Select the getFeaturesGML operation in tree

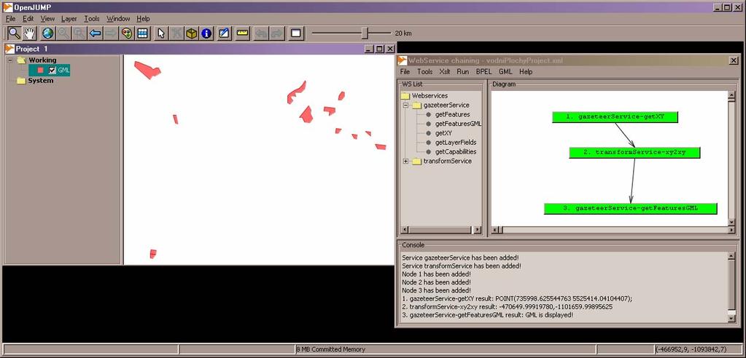(x=458, y=124)
